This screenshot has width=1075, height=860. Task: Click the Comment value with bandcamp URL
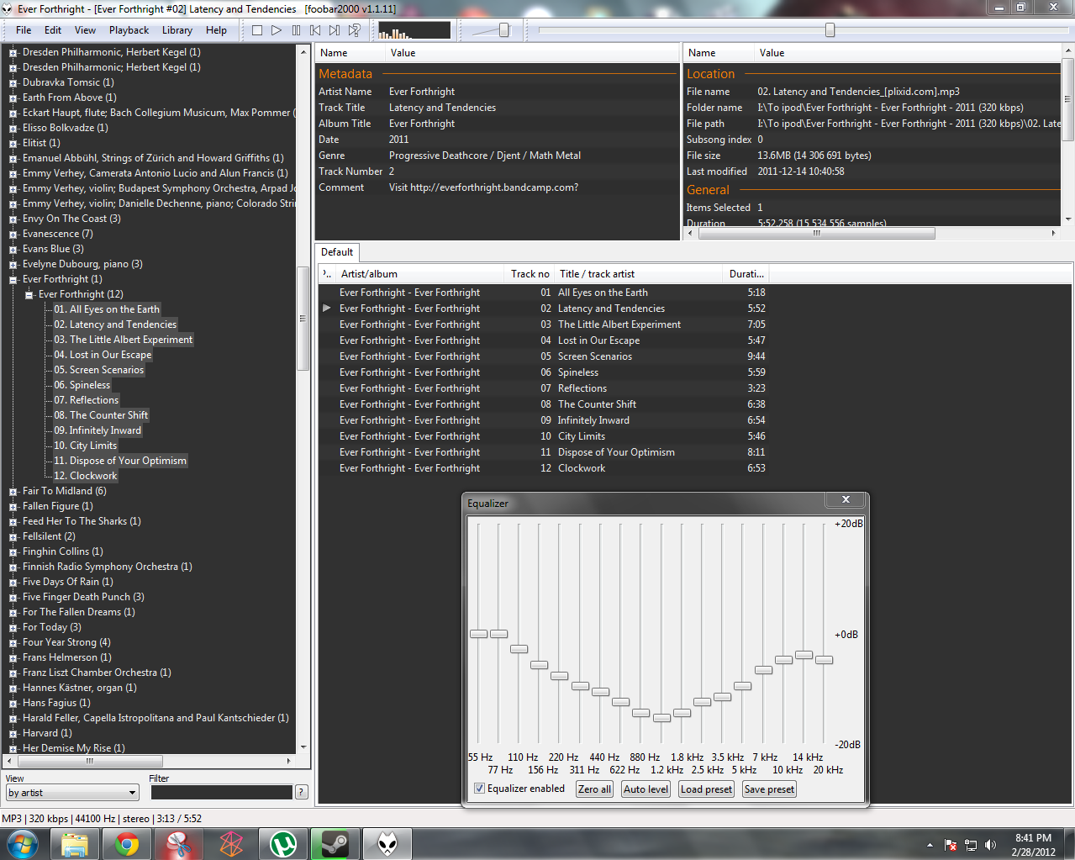point(483,187)
